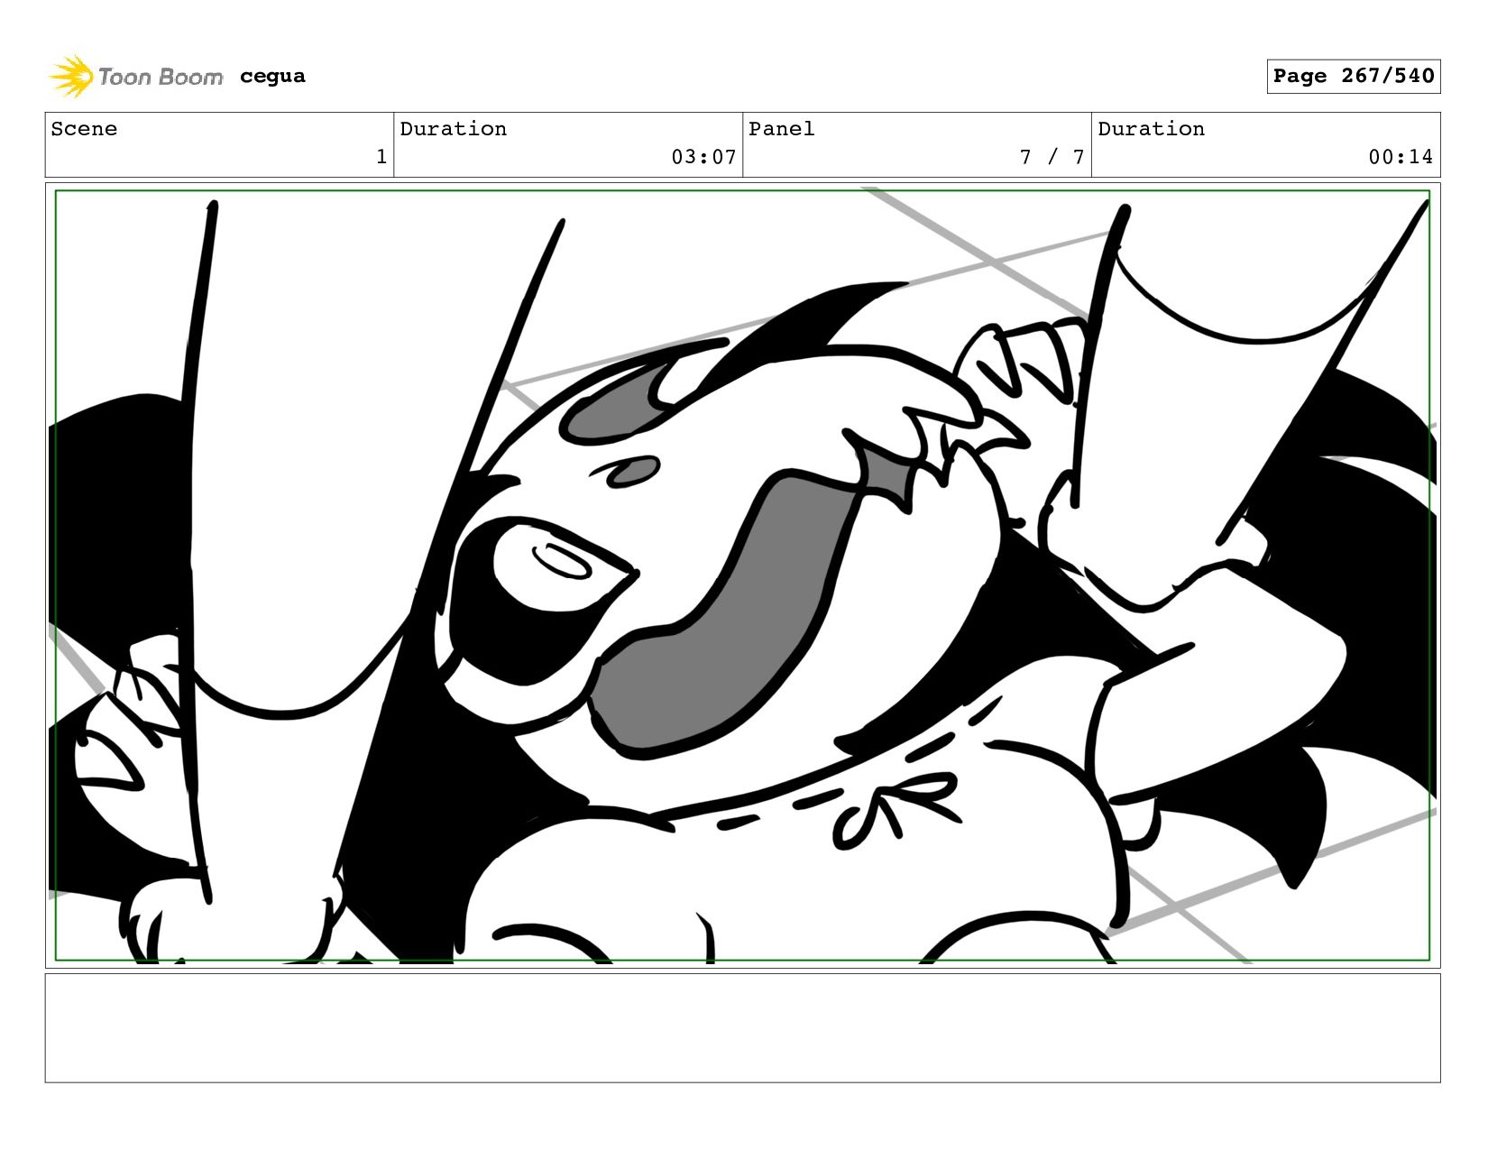Viewport: 1488px width, 1150px height.
Task: Click the Toon Boom logo
Action: (135, 77)
